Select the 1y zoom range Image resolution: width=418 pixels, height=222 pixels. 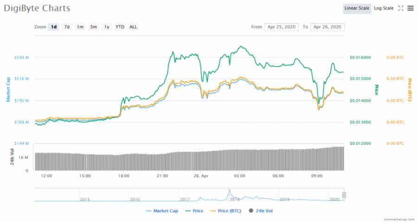point(107,27)
